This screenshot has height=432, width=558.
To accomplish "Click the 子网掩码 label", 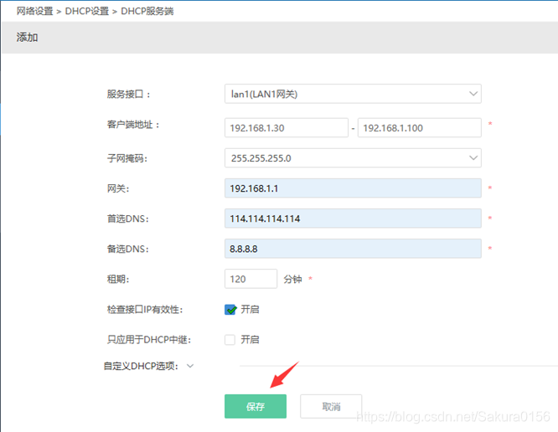I will tap(127, 158).
